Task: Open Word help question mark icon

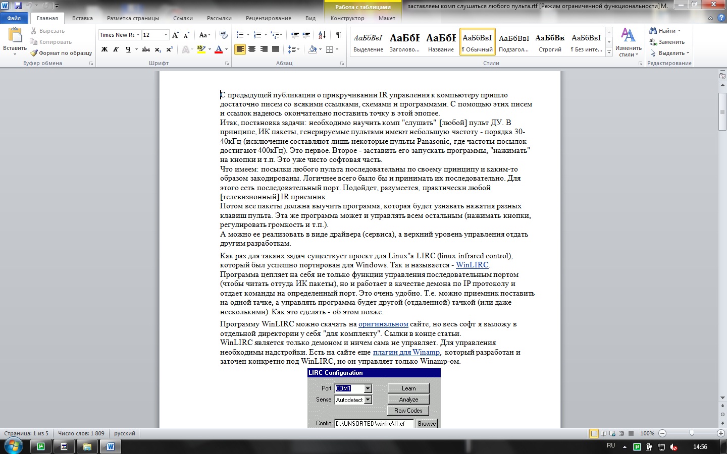Action: (721, 18)
